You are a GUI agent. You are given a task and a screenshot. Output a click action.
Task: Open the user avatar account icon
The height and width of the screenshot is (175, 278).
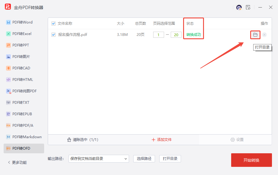(x=239, y=8)
